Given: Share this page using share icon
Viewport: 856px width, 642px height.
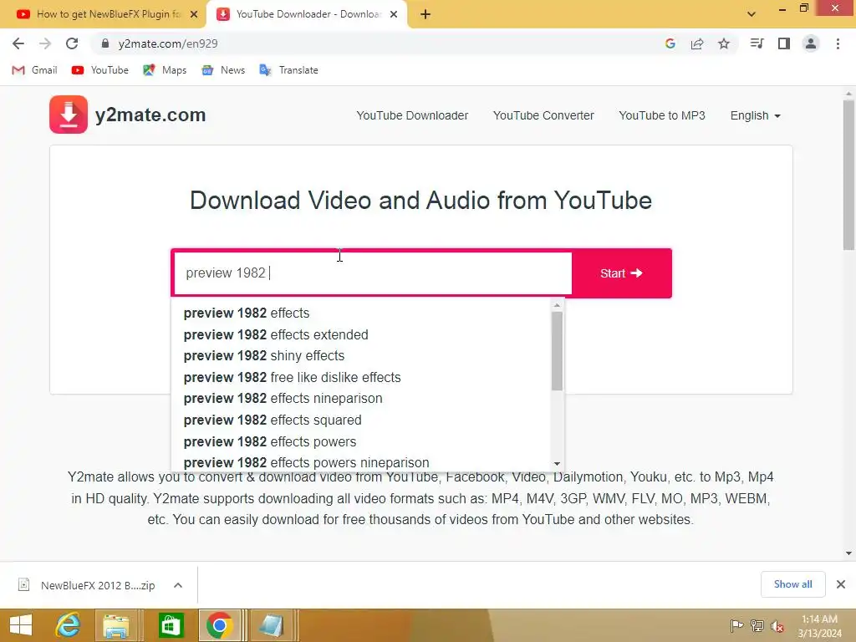Looking at the screenshot, I should (697, 43).
